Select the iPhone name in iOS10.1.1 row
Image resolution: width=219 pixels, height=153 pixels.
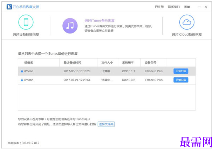tap(29, 71)
